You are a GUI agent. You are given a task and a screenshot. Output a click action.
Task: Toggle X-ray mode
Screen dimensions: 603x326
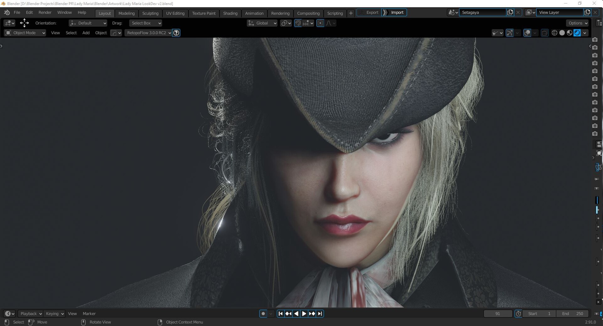pos(545,33)
